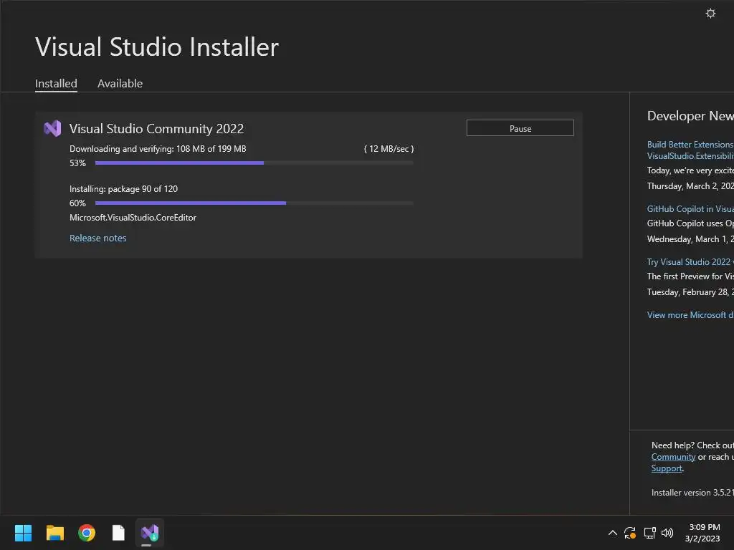Image resolution: width=734 pixels, height=550 pixels.
Task: Click the Visual Studio Installer title heading
Action: point(157,47)
